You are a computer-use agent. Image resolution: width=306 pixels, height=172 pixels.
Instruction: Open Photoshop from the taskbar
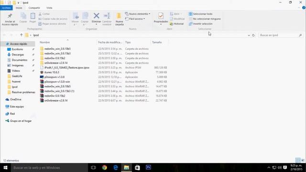[148, 168]
